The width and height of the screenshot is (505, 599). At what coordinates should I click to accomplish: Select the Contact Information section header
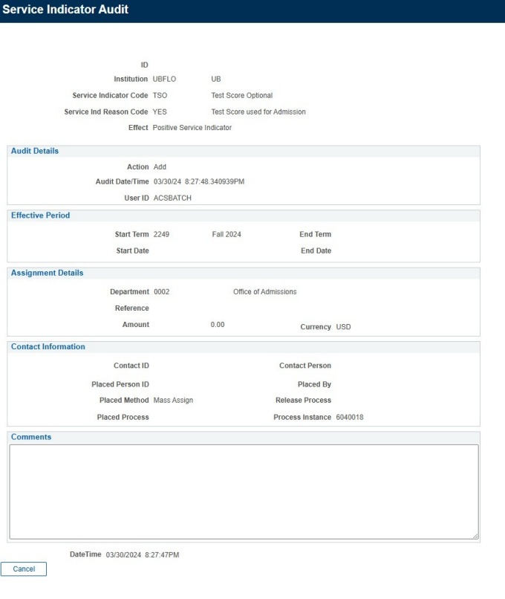pyautogui.click(x=48, y=346)
